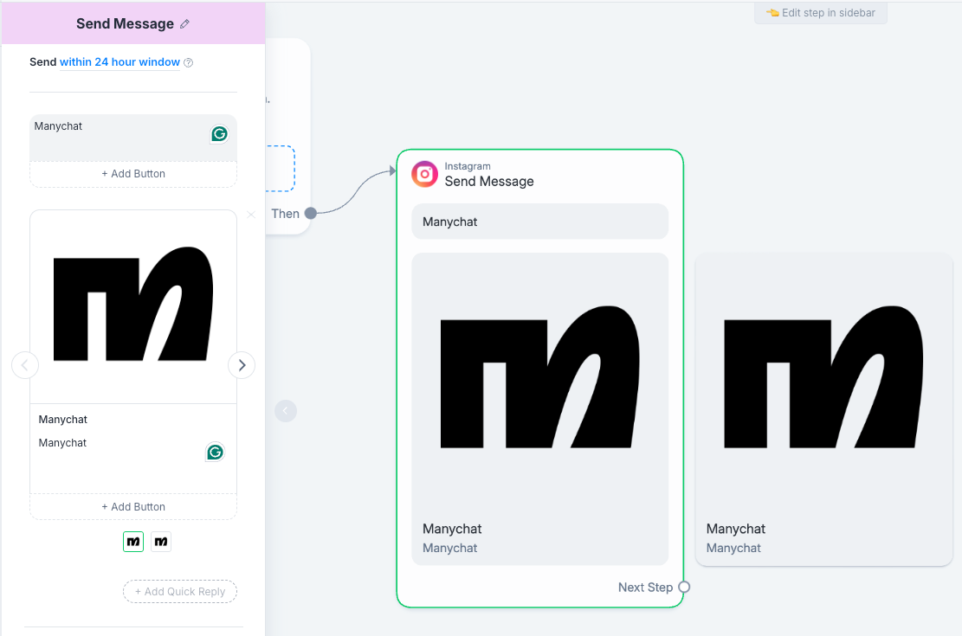Advance to the next card with right arrow

242,365
